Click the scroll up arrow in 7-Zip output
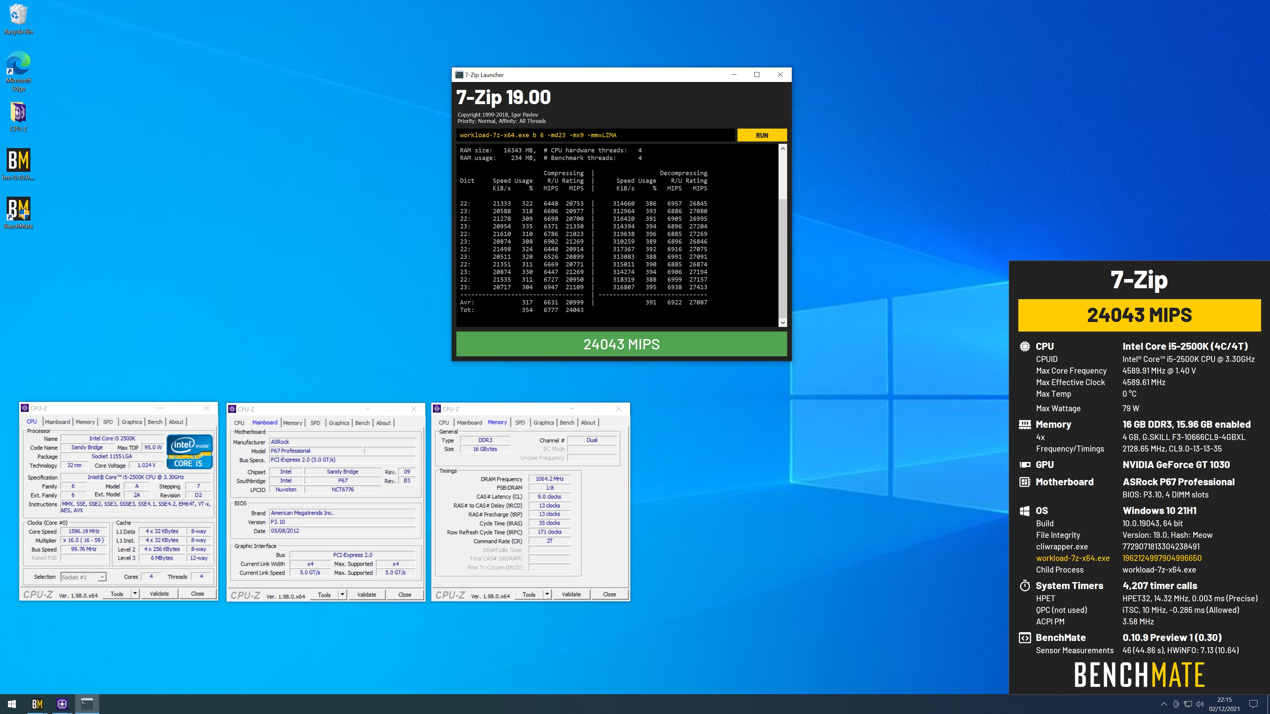The image size is (1270, 714). pos(783,148)
